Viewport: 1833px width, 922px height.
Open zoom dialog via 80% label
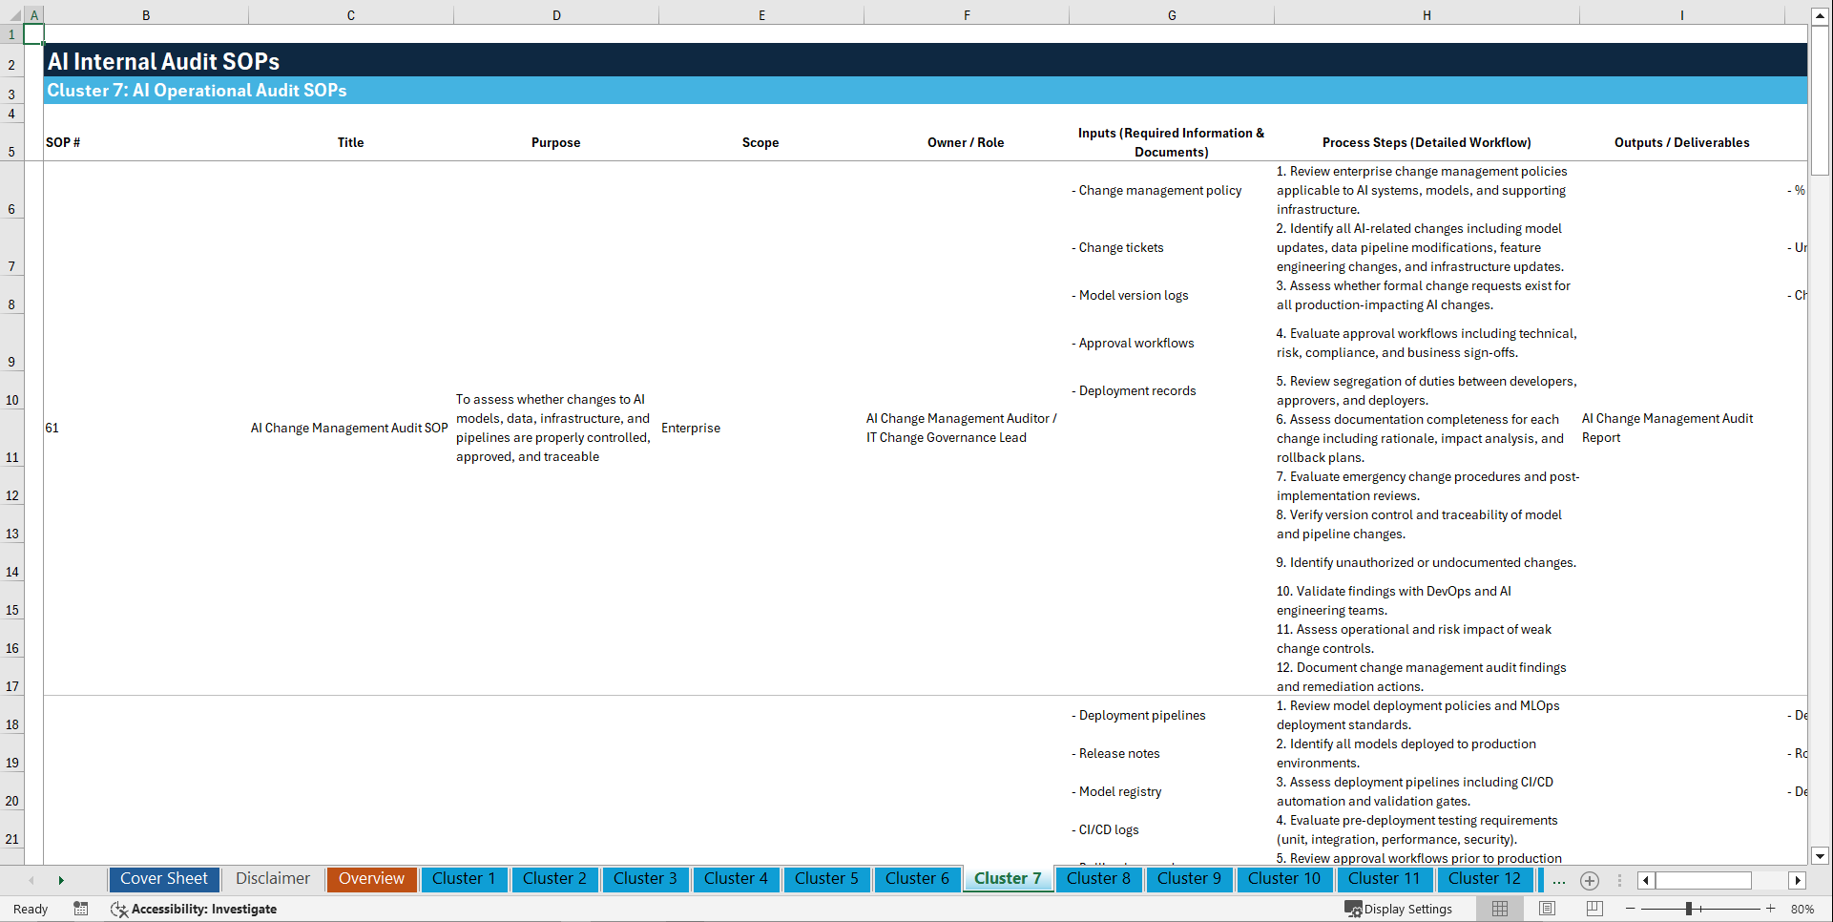[x=1802, y=909]
